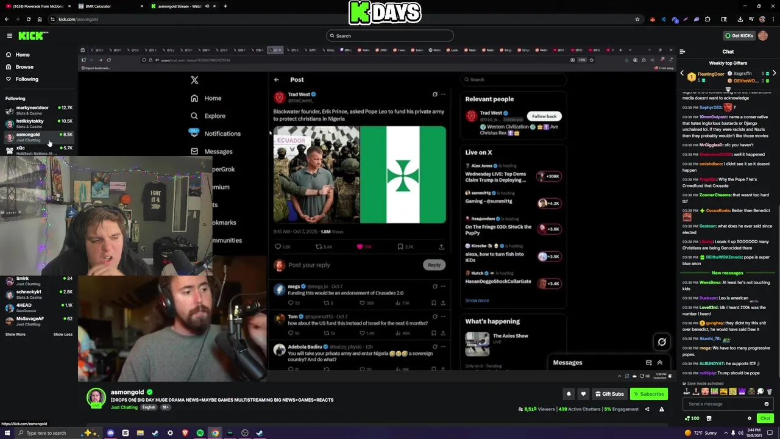Focus the Kick search box

click(x=390, y=36)
